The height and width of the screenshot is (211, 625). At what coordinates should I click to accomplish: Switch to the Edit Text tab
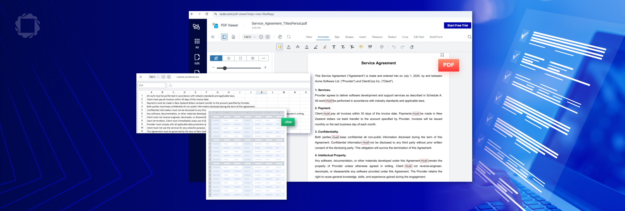[x=419, y=37]
